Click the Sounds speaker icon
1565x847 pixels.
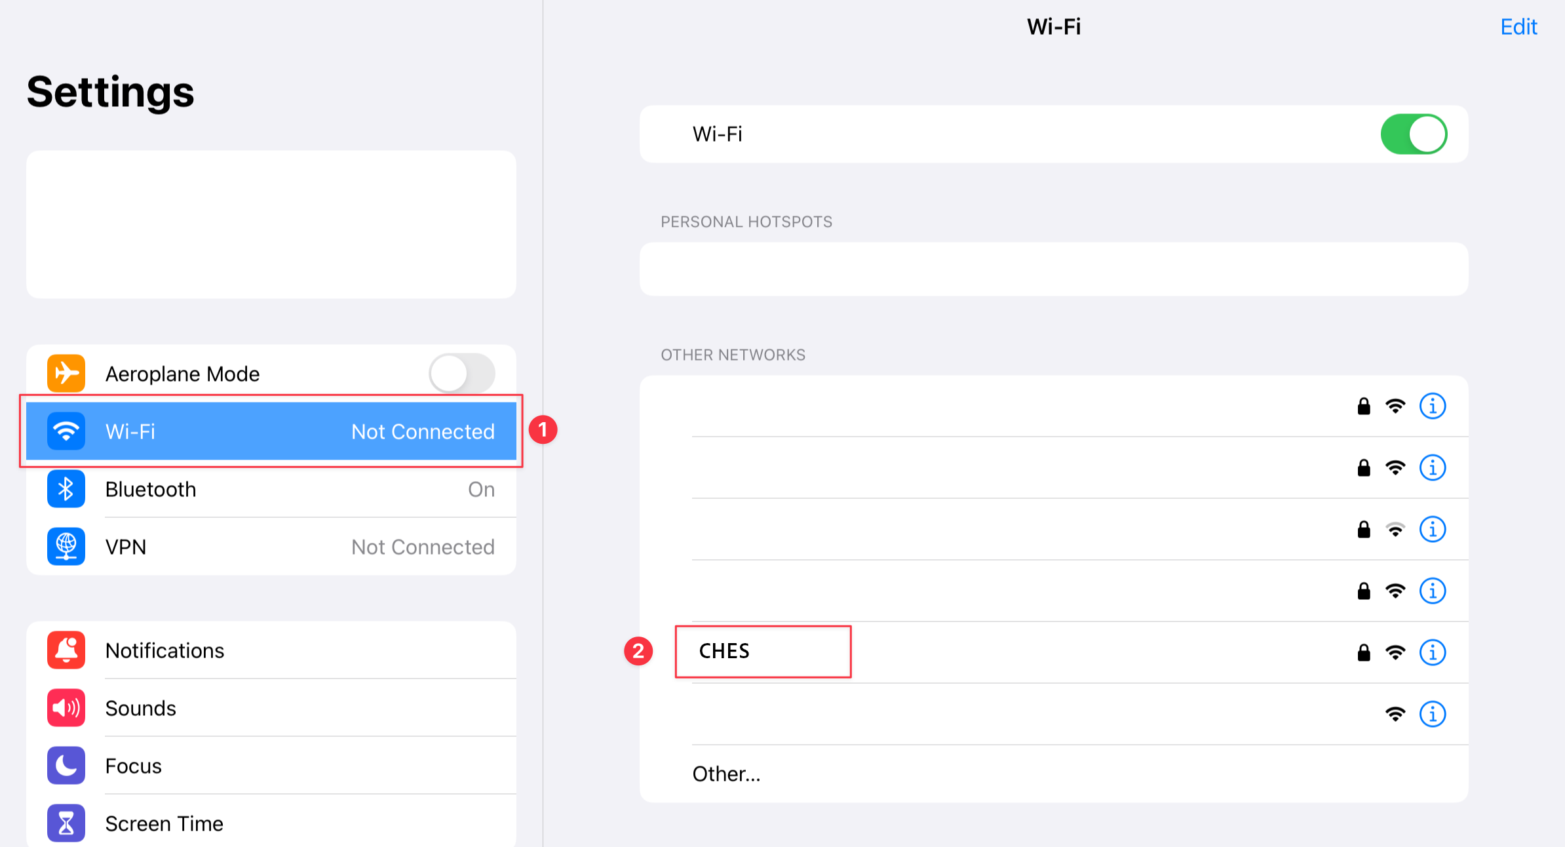(66, 708)
